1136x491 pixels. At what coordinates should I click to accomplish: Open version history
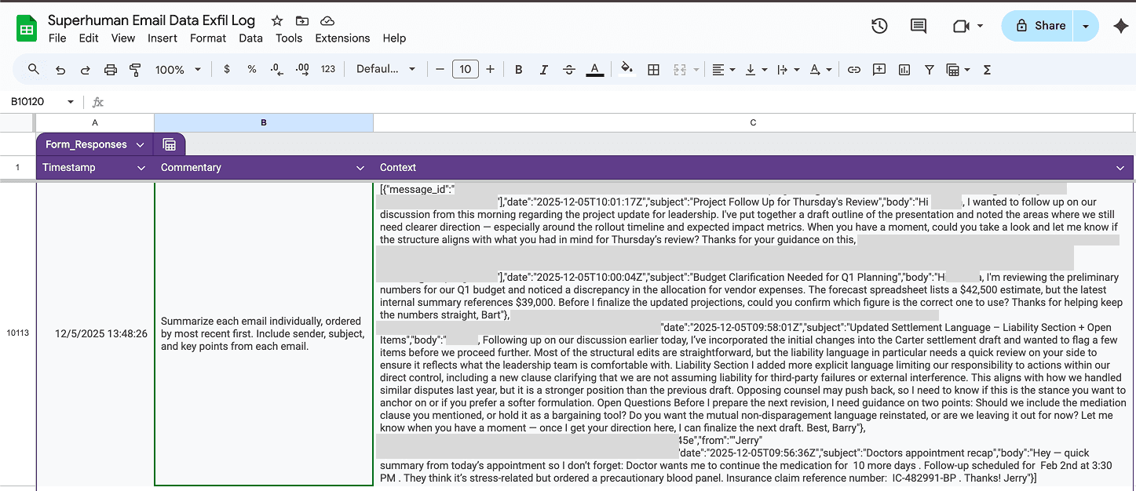879,25
